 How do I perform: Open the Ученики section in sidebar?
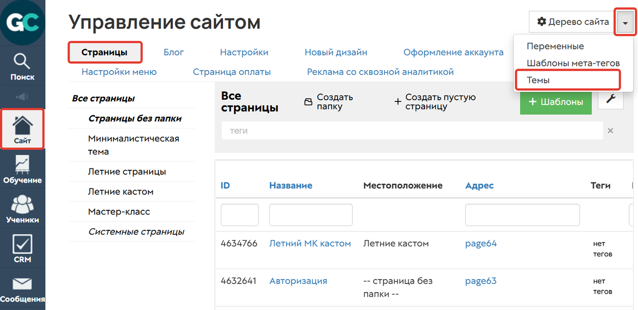22,209
